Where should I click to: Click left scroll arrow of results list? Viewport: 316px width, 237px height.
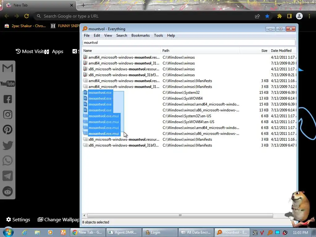(x=84, y=215)
